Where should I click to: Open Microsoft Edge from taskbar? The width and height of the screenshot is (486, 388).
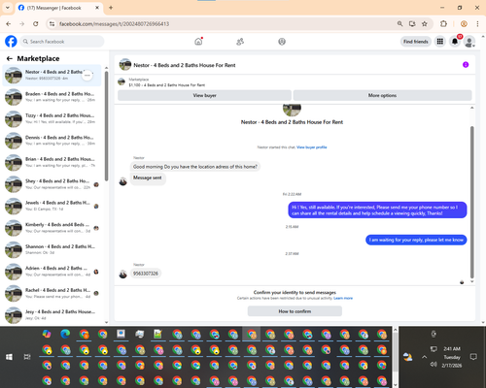point(65,334)
